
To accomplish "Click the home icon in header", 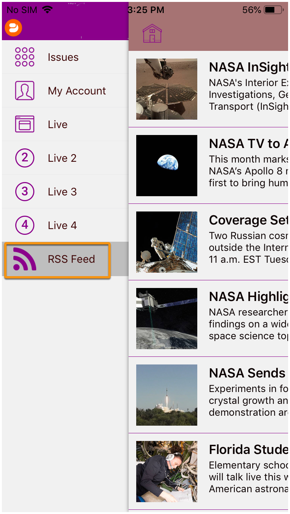I will tap(152, 33).
